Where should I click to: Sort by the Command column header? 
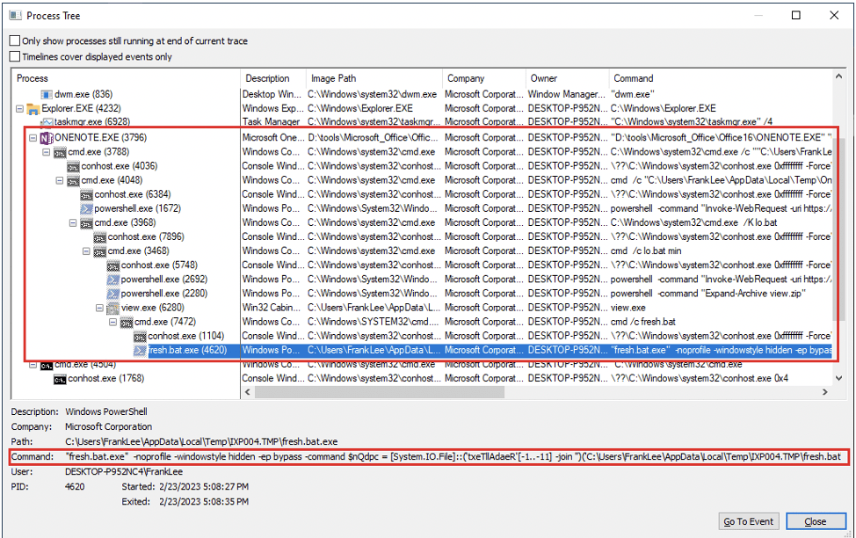point(721,78)
